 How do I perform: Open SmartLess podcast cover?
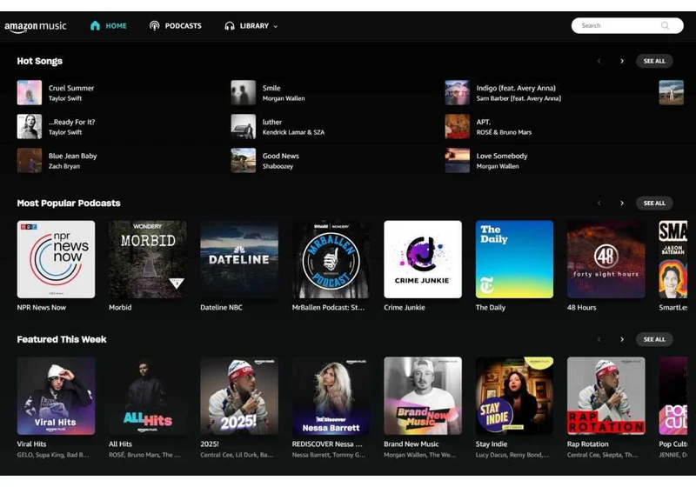click(x=673, y=259)
